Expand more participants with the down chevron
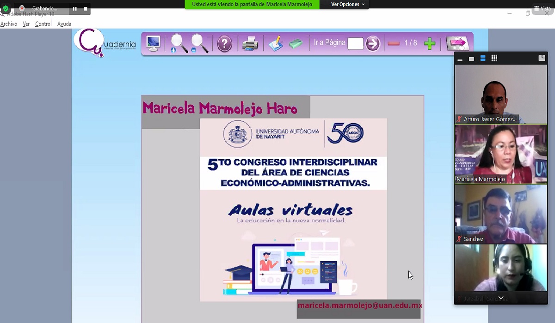The width and height of the screenshot is (555, 323). (500, 298)
